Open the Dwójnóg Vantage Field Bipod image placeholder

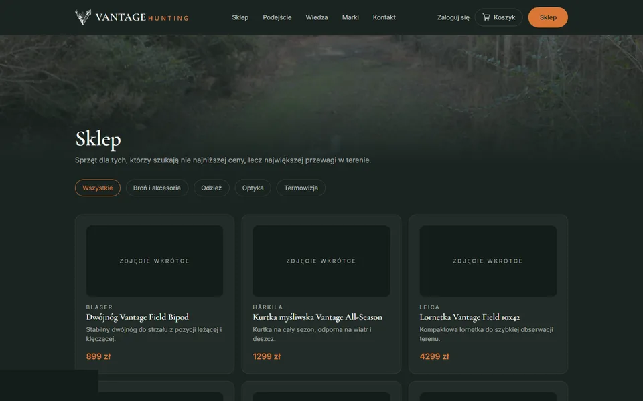(x=155, y=261)
